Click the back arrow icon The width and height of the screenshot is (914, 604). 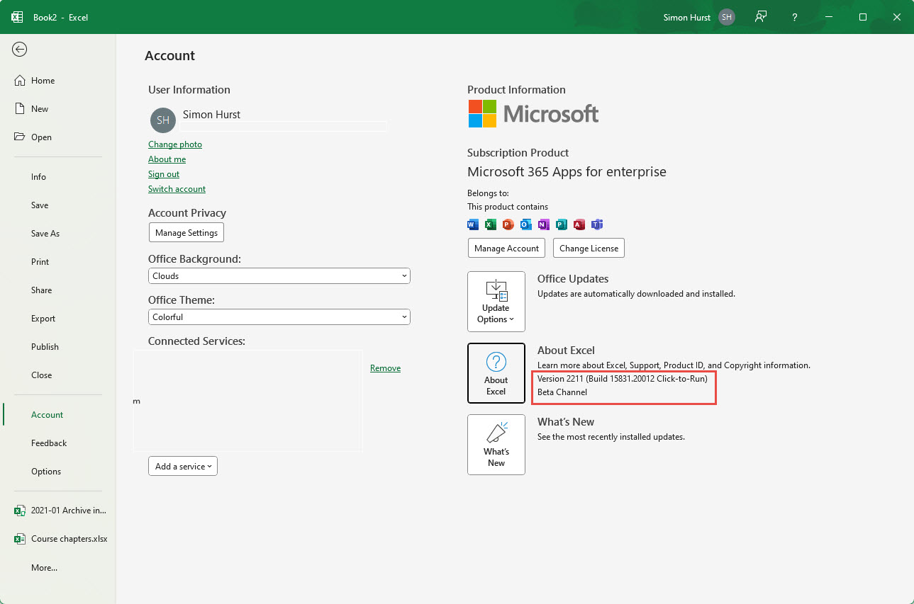point(20,49)
